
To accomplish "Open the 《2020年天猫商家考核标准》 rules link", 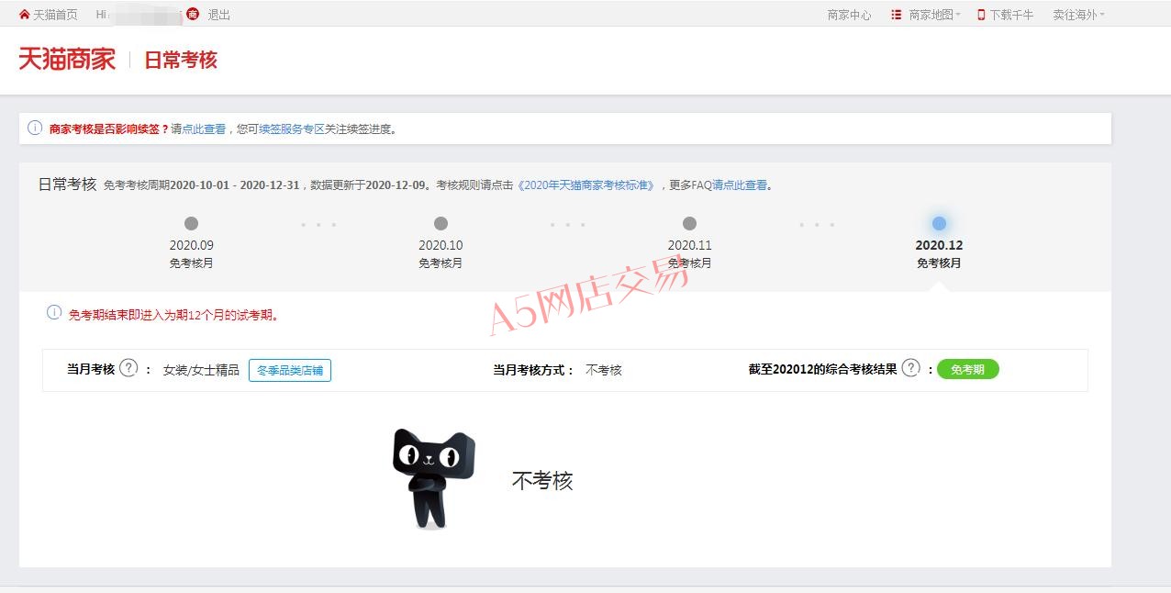I will pyautogui.click(x=587, y=185).
